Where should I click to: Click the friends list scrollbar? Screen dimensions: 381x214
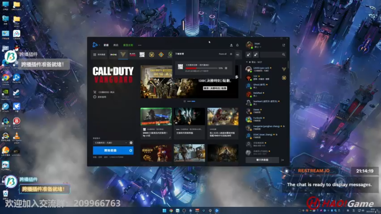288,65
